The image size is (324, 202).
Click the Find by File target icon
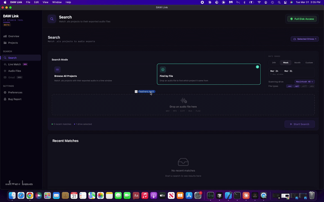coord(163,70)
